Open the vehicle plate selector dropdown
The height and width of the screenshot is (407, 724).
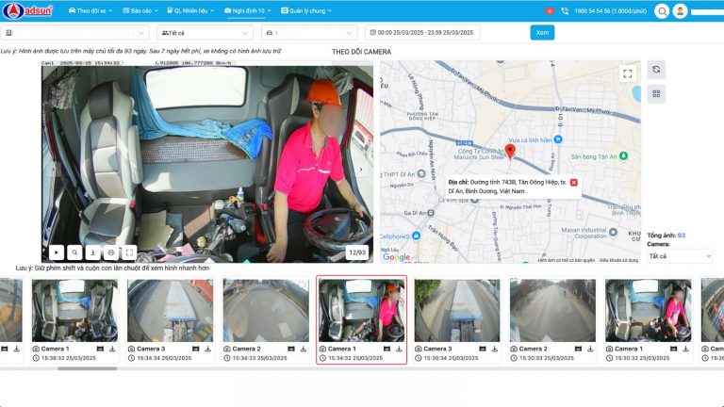tap(309, 33)
